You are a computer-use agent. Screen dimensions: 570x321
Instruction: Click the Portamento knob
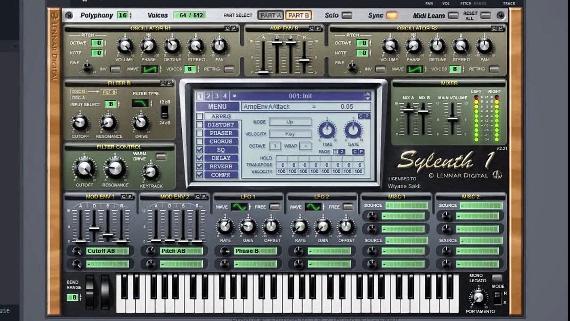coord(478,297)
